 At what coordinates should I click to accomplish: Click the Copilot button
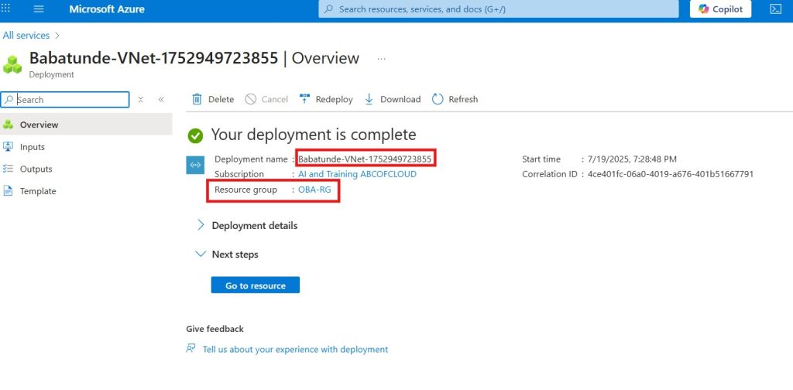tap(721, 9)
